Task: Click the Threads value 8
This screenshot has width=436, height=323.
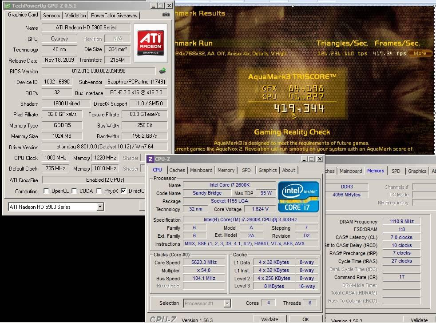Action: (310, 303)
